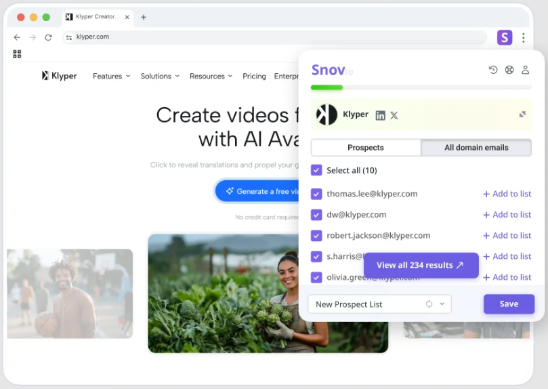Expand the Solutions menu
This screenshot has height=389, width=548.
(x=160, y=76)
